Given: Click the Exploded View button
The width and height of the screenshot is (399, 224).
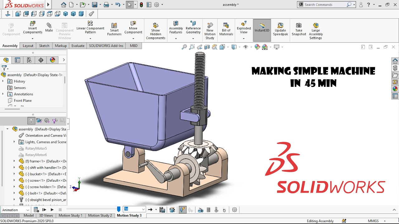Looking at the screenshot, I should click(244, 27).
